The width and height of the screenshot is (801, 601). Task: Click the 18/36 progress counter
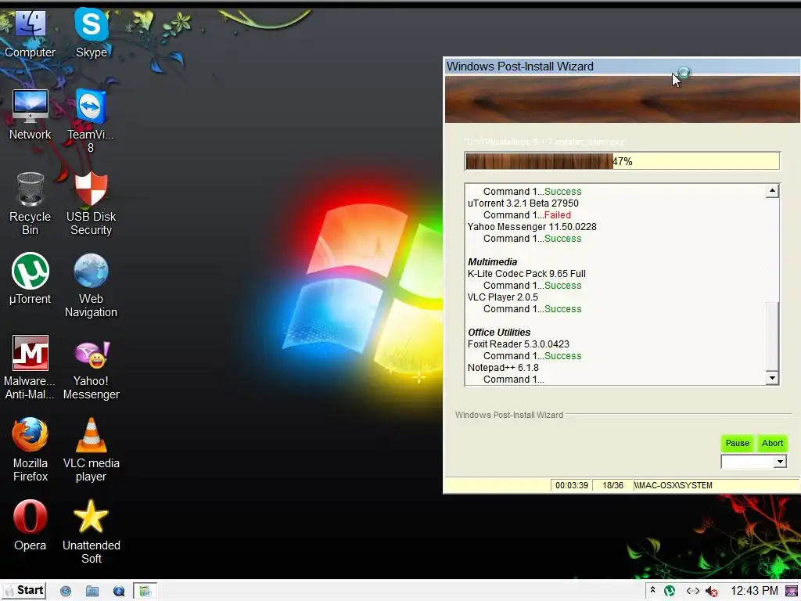tap(612, 485)
